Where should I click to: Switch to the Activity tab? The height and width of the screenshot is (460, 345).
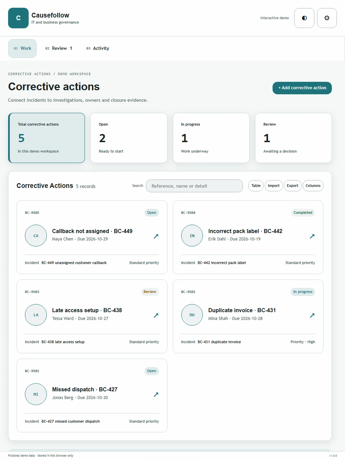98,48
